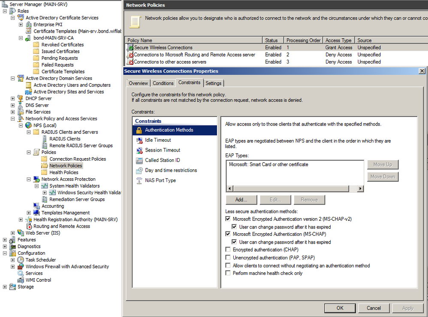Viewport: 428px width, 317px height.
Task: Click the Web Server (IIS) icon
Action: click(x=20, y=233)
